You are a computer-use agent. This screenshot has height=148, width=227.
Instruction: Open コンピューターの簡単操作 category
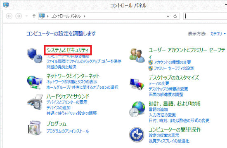(x=175, y=129)
